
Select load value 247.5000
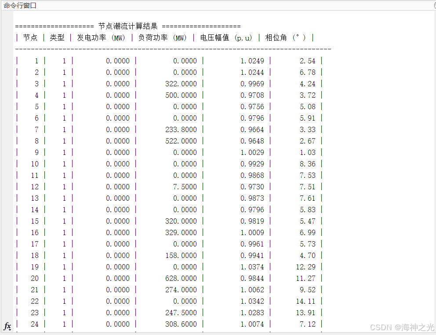(181, 313)
